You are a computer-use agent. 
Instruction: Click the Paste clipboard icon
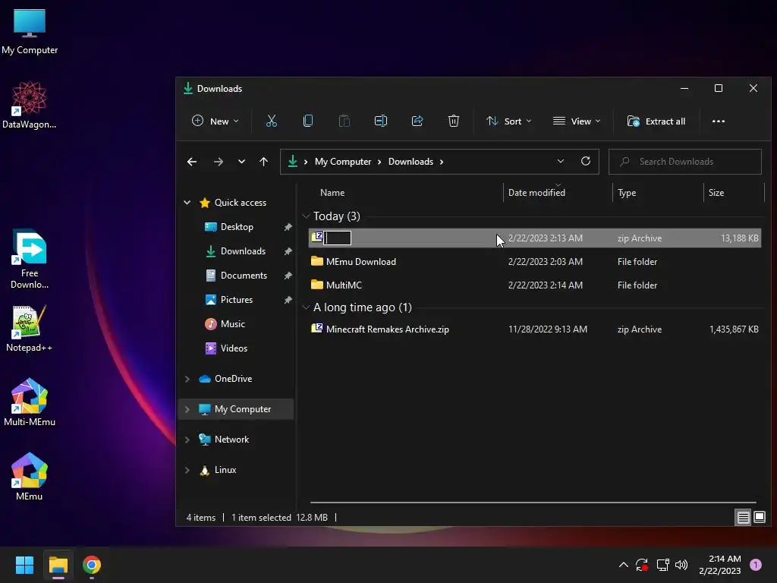344,121
